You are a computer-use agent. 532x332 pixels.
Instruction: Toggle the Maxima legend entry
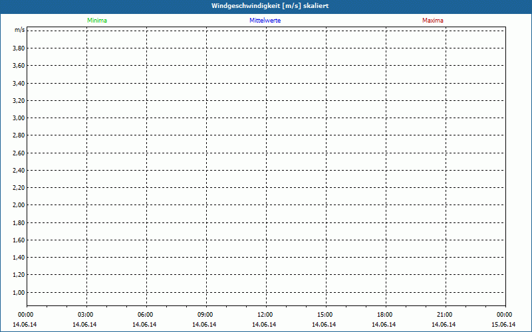click(x=432, y=21)
